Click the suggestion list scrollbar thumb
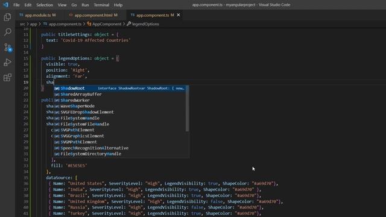 (x=188, y=108)
